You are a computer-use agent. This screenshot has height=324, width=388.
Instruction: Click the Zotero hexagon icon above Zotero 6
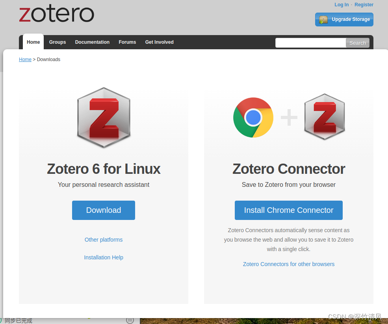tap(104, 117)
